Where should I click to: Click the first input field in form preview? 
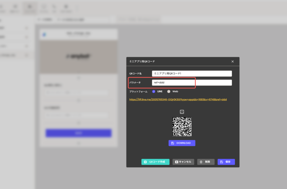pyautogui.click(x=76, y=93)
